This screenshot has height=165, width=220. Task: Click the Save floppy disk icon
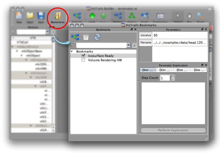[41, 17]
